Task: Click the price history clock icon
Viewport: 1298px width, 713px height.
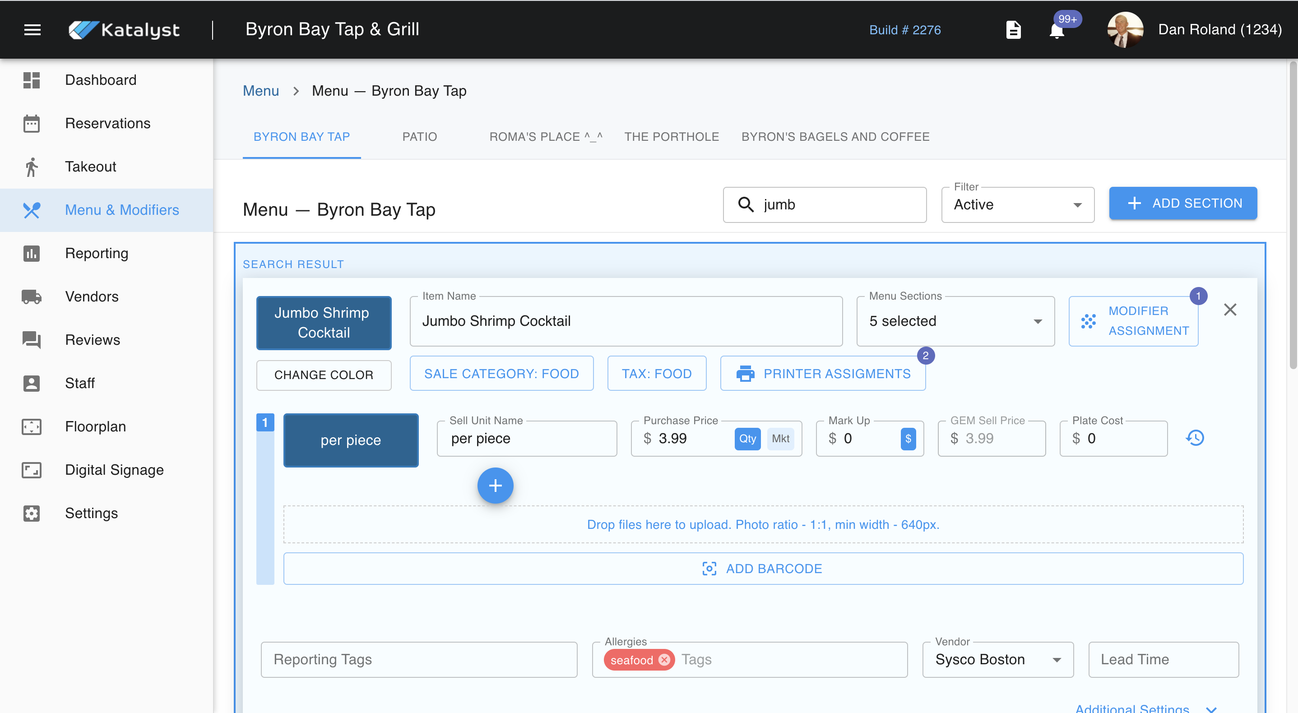Action: (1195, 438)
